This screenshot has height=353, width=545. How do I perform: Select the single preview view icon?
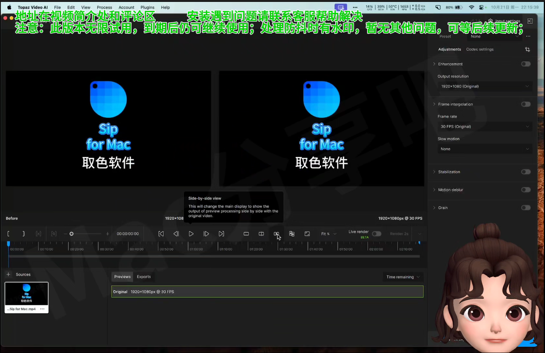coord(246,233)
